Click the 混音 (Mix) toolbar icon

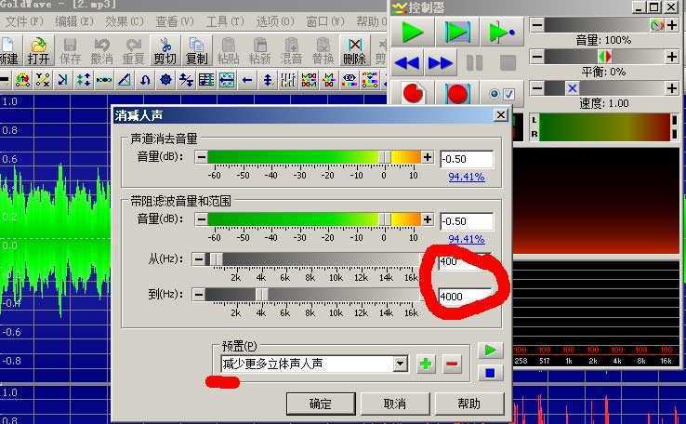point(291,51)
